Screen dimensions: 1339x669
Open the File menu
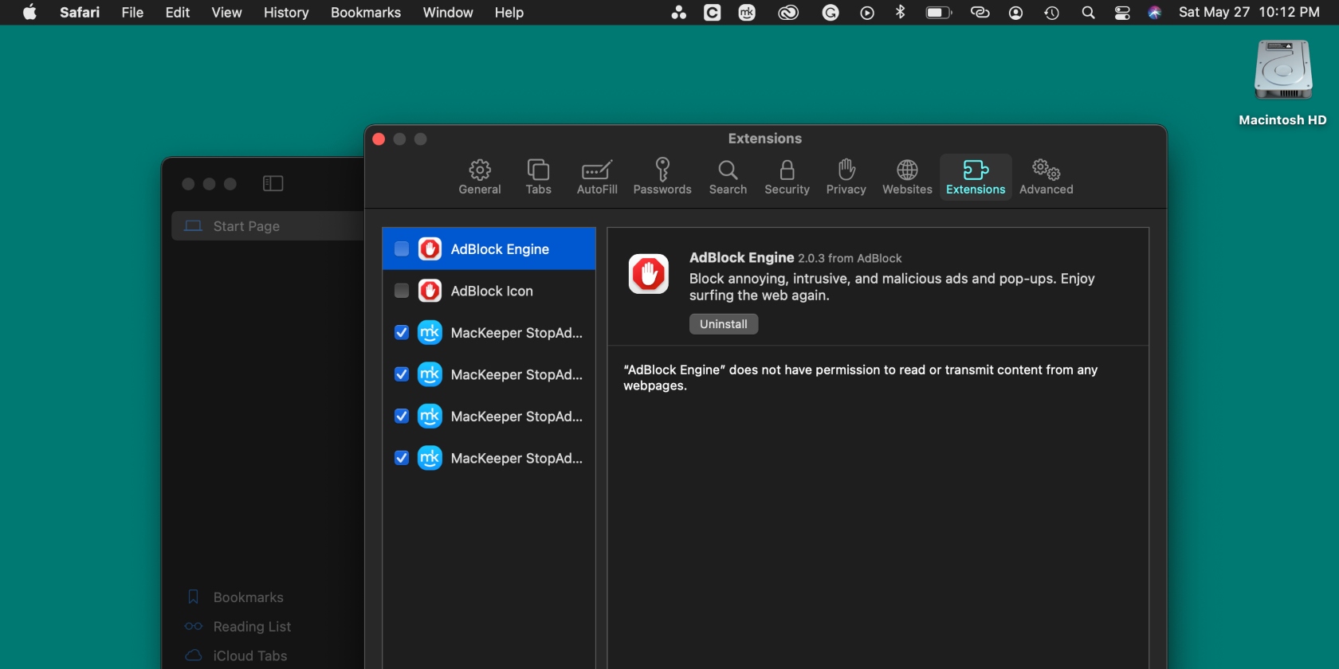coord(132,13)
